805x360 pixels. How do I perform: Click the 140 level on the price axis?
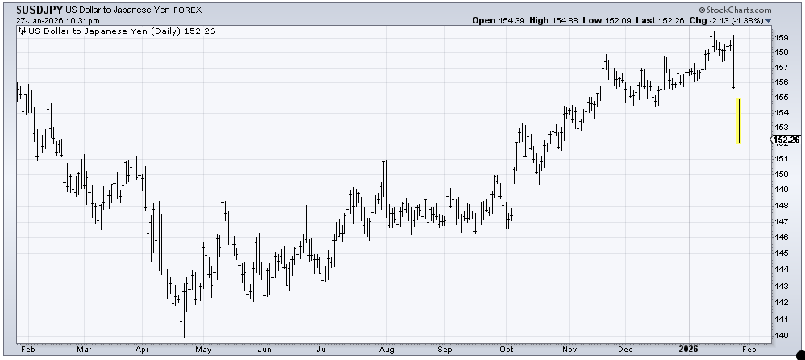pyautogui.click(x=781, y=336)
